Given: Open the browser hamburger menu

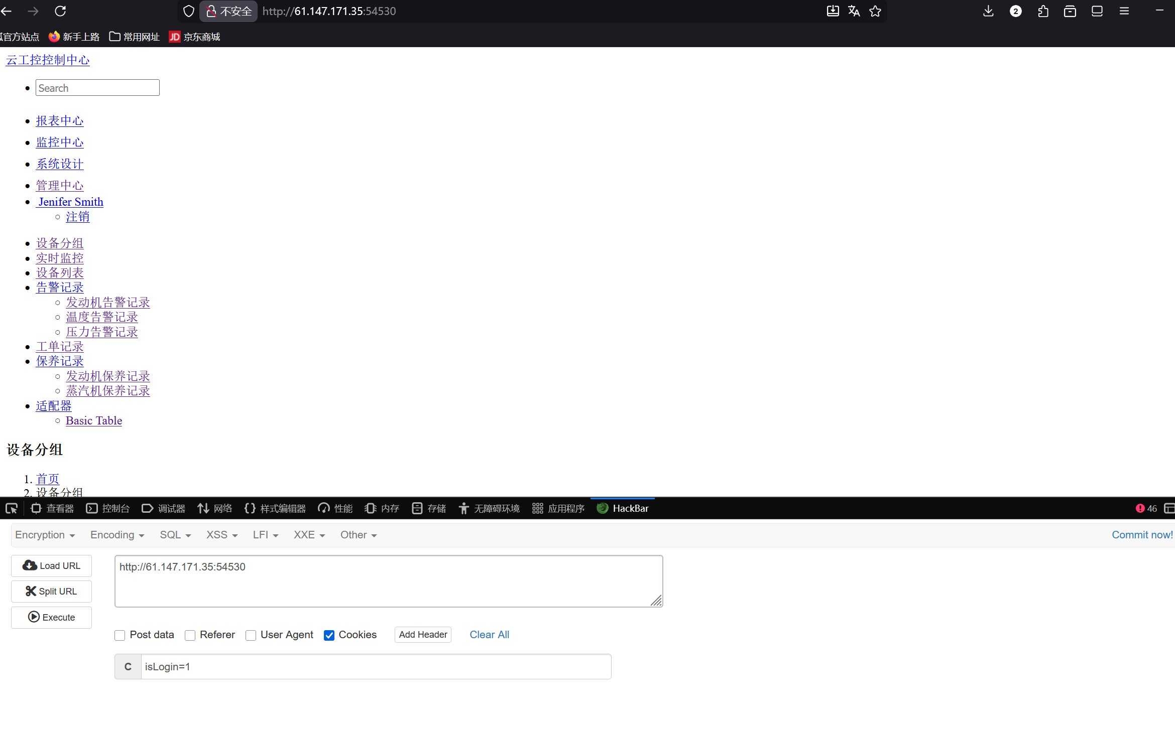Looking at the screenshot, I should pos(1124,11).
